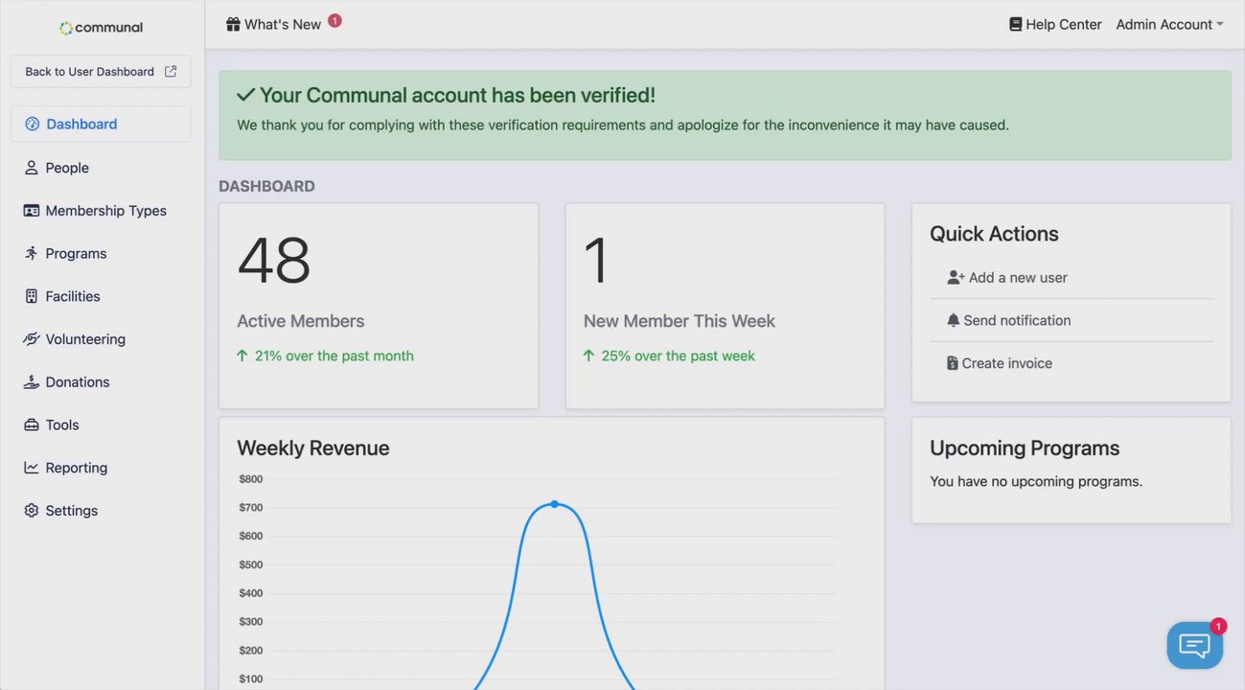Click the Upcoming Programs heading

(x=1025, y=448)
